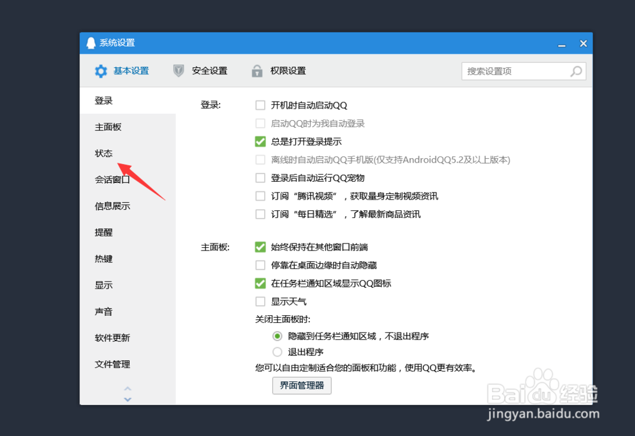Screen dimensions: 635x436
Task: Click the shield icon beside 安全设置
Action: click(x=178, y=71)
